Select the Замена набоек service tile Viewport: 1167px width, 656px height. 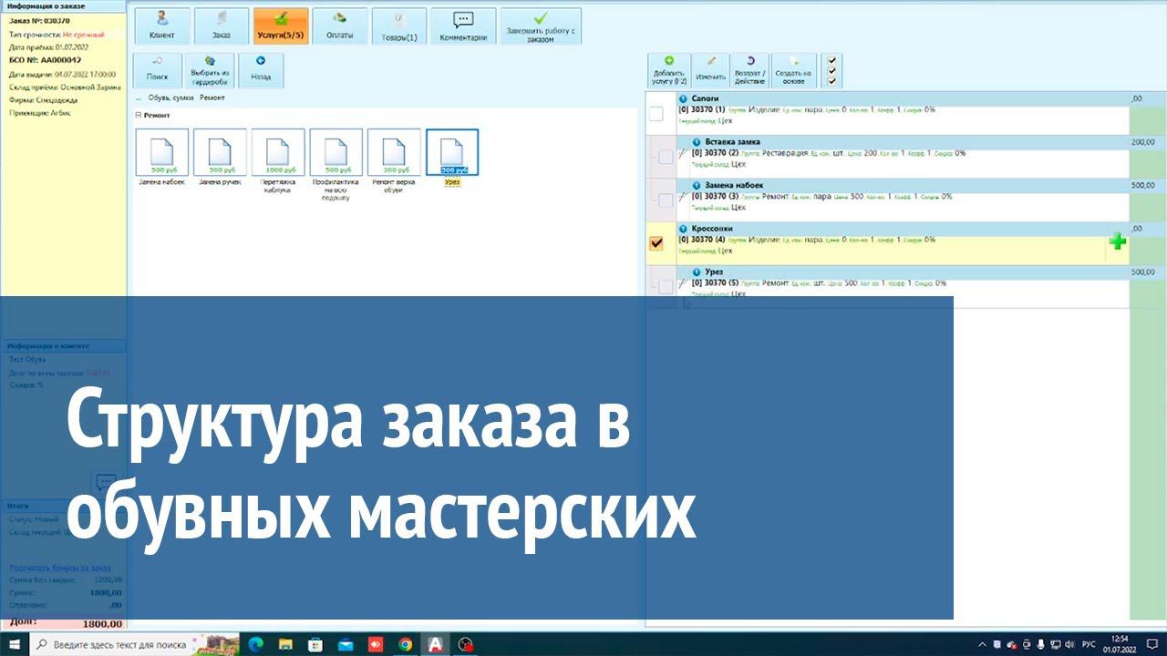pos(161,158)
